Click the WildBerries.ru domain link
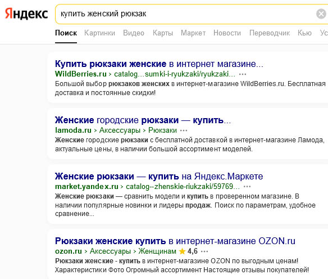The image size is (328, 279). coord(81,74)
